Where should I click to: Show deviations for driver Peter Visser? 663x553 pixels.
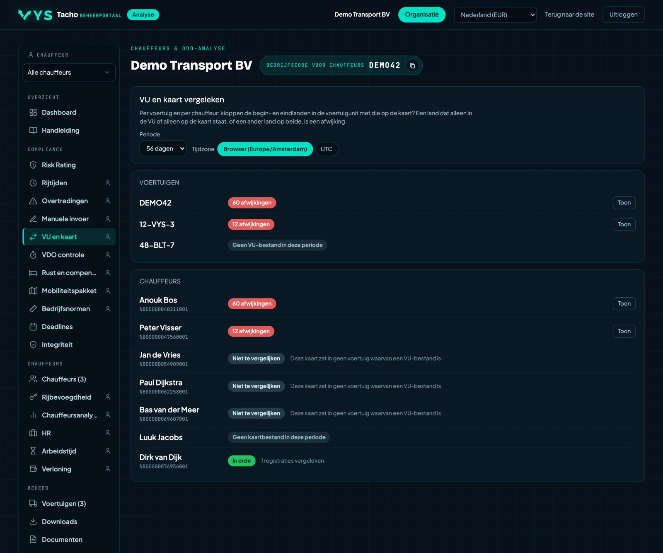click(624, 331)
